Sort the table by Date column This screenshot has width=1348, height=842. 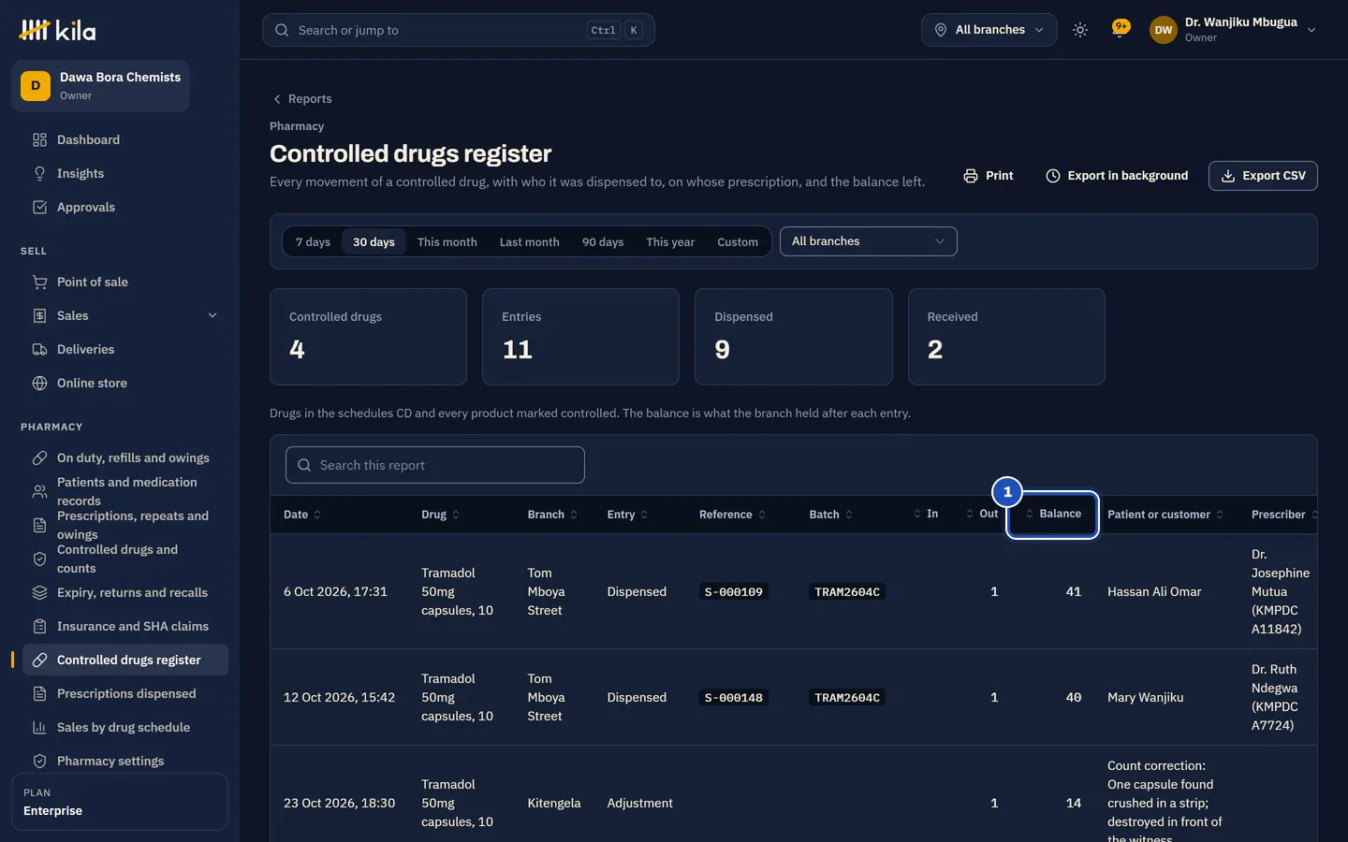(x=302, y=515)
